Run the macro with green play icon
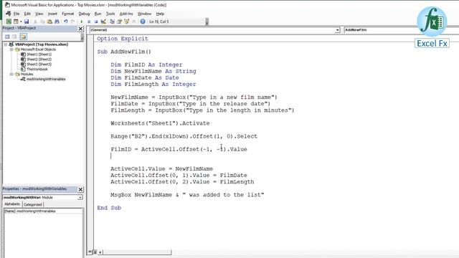Viewport: 459px width, 258px height. pos(82,21)
